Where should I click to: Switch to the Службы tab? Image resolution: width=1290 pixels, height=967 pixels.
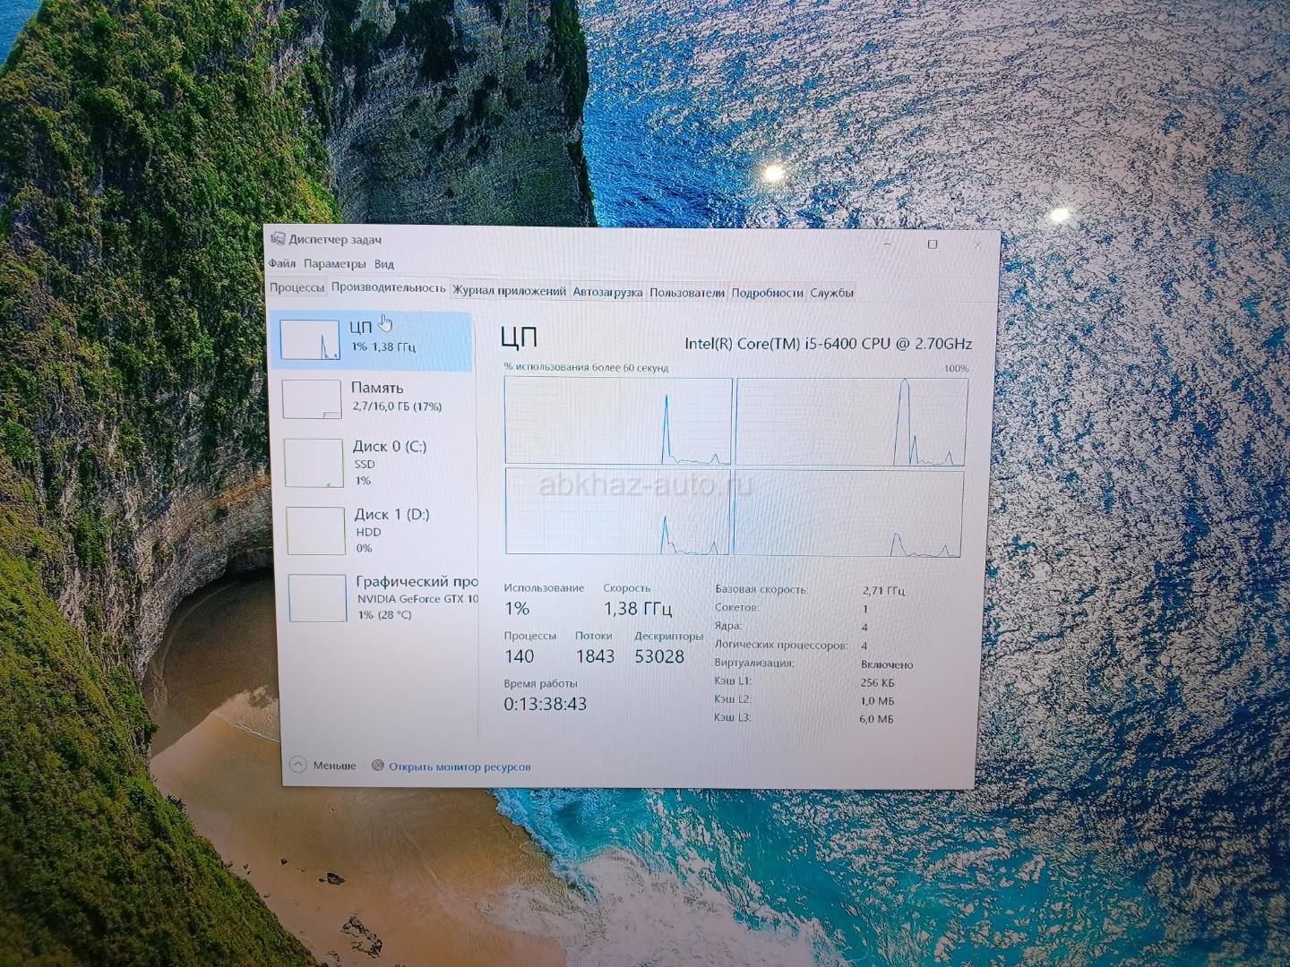[x=831, y=293]
